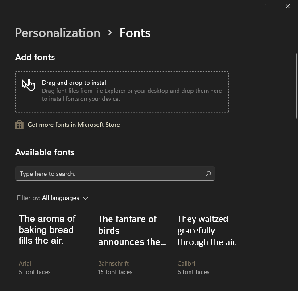The height and width of the screenshot is (291, 298).
Task: Click the breadcrumb chevron after Personalization
Action: tap(110, 33)
